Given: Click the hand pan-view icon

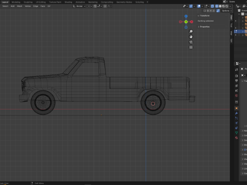Looking at the screenshot, I should [191, 36].
